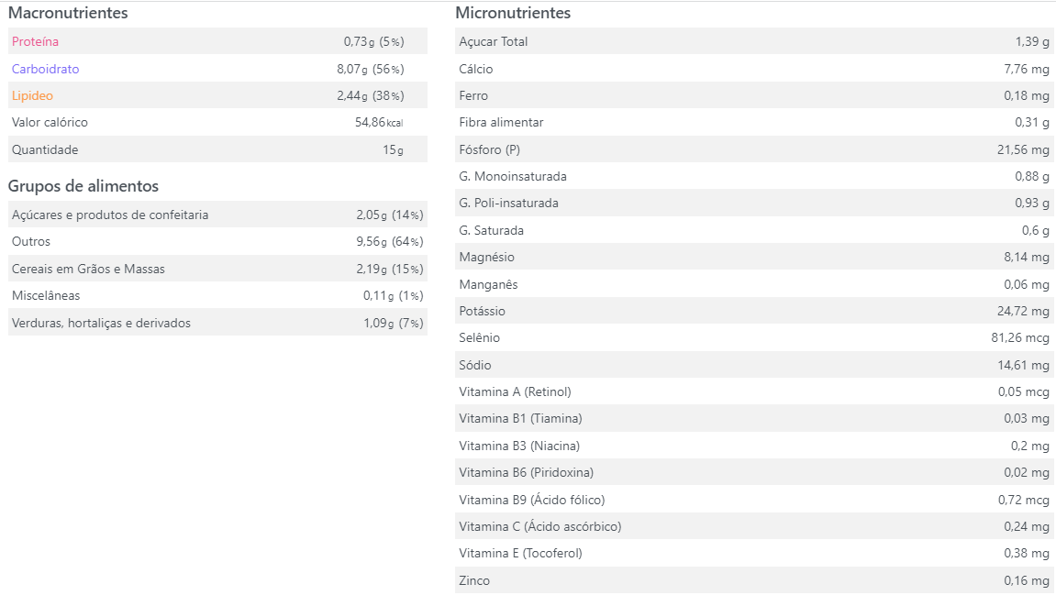Select Cereais em Grãos e Massas row

[217, 269]
